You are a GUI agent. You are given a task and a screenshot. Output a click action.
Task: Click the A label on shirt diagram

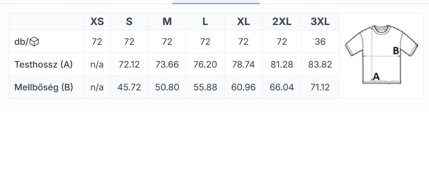(376, 76)
